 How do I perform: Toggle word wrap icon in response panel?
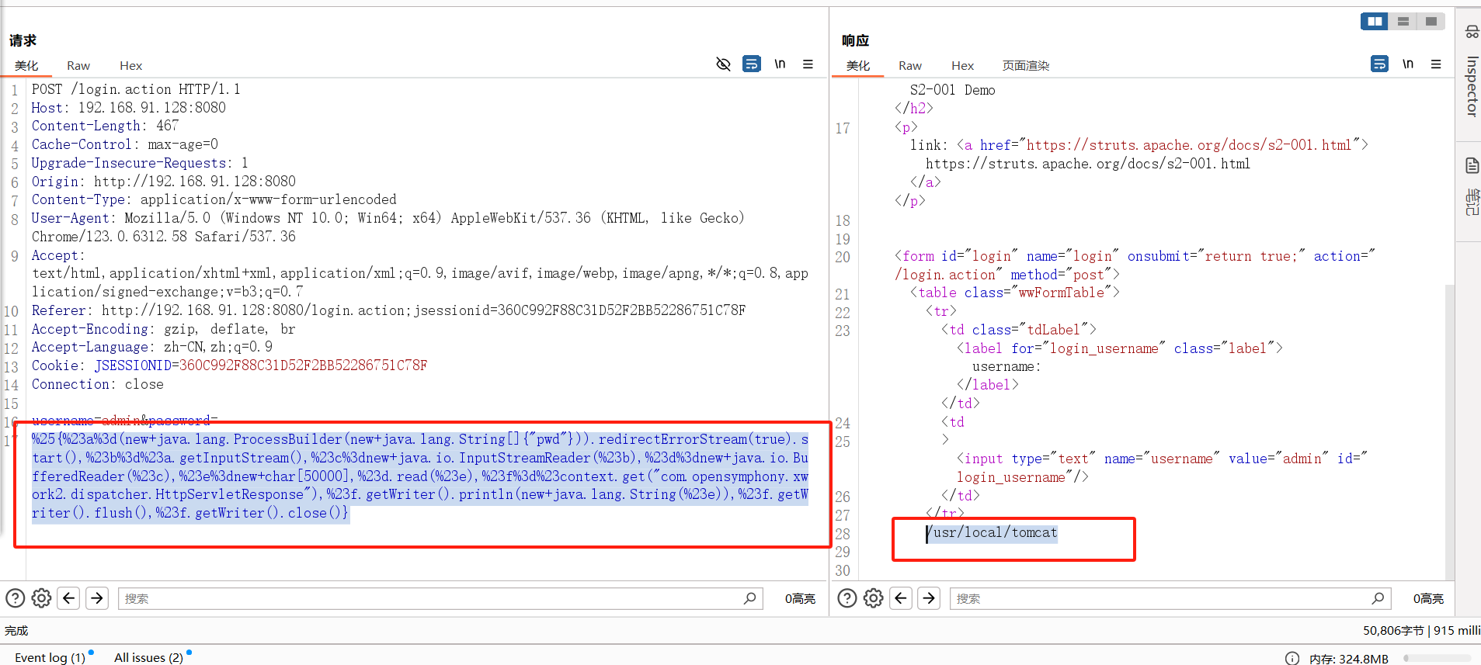(1379, 64)
